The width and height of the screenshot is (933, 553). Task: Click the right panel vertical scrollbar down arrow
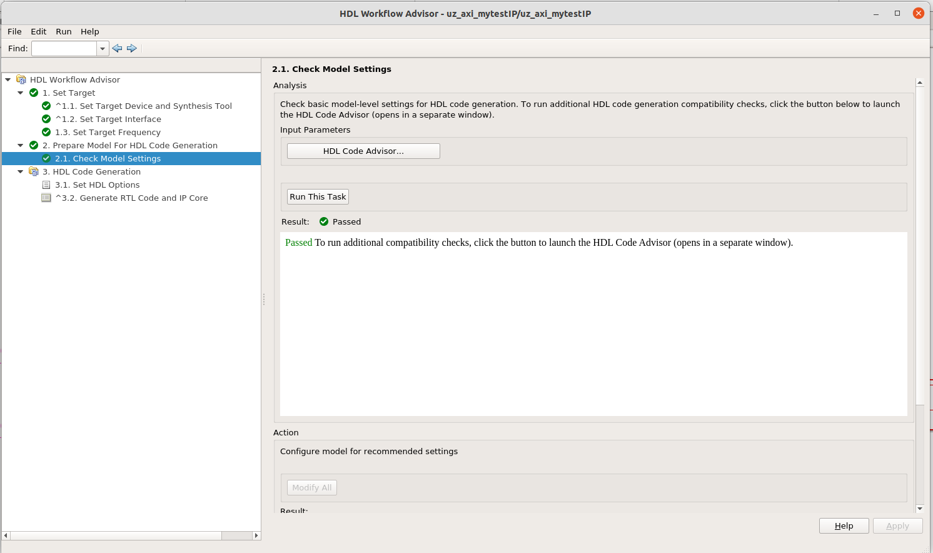[x=919, y=509]
